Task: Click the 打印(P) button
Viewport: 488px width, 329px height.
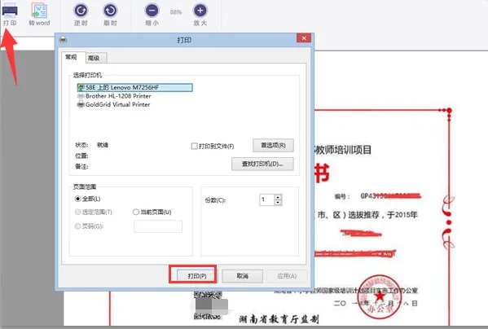Action: (196, 276)
